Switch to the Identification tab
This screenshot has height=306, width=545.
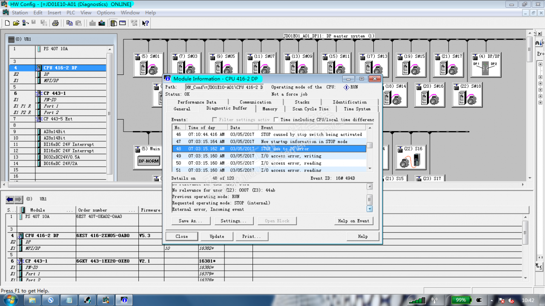pyautogui.click(x=350, y=102)
